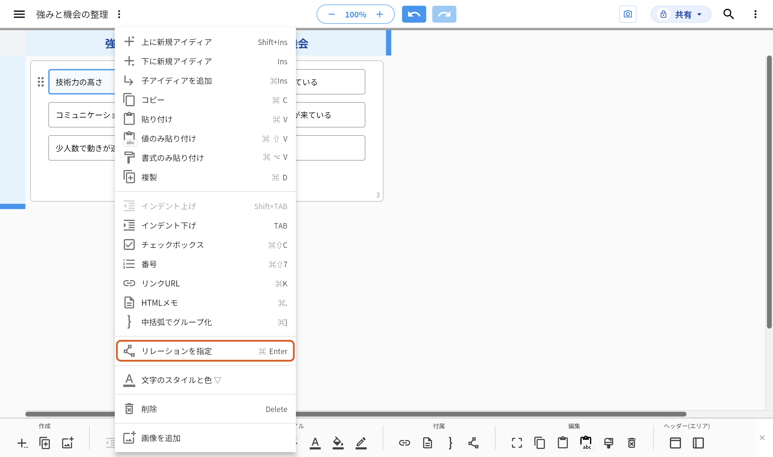Image resolution: width=773 pixels, height=457 pixels.
Task: Open the top-right overflow menu
Action: [x=755, y=14]
